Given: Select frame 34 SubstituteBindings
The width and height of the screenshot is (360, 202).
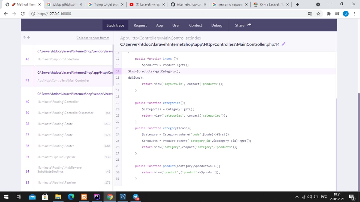Looking at the screenshot, I should pyautogui.click(x=67, y=169).
